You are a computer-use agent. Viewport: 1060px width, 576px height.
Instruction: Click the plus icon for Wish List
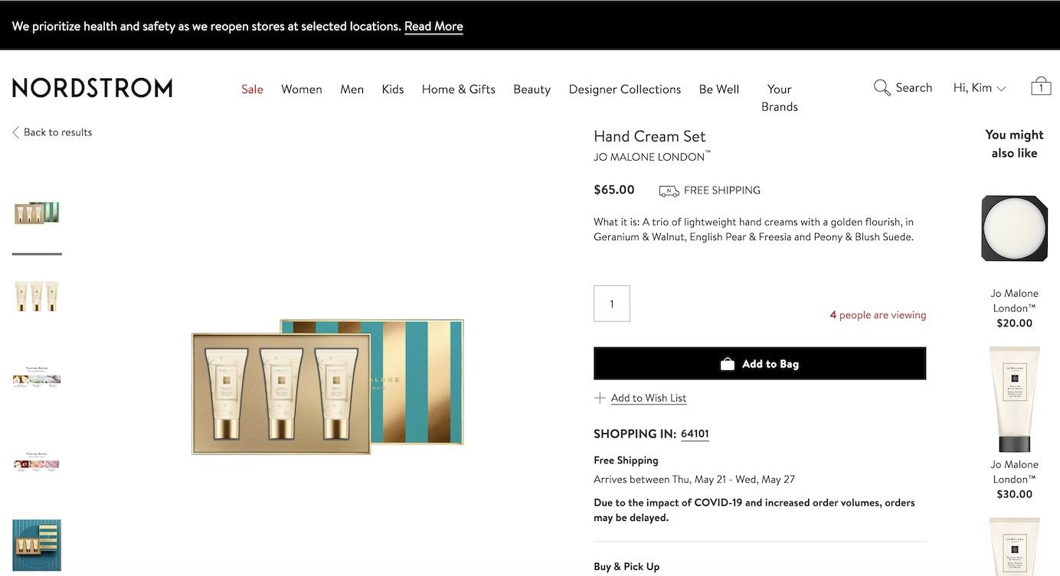(600, 398)
